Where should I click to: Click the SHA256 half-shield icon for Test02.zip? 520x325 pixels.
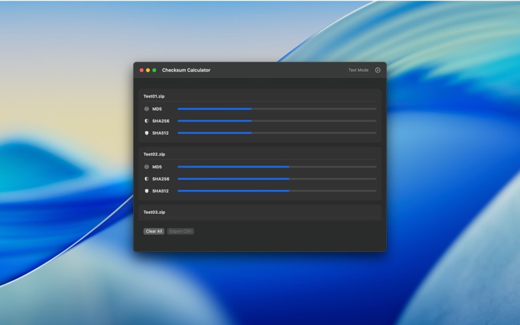pos(146,179)
